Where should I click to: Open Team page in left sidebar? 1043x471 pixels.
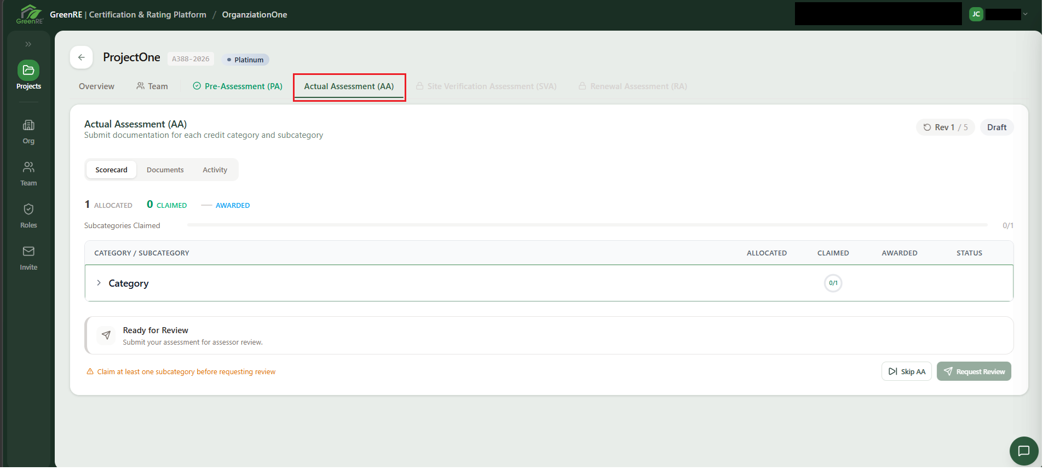[x=28, y=174]
